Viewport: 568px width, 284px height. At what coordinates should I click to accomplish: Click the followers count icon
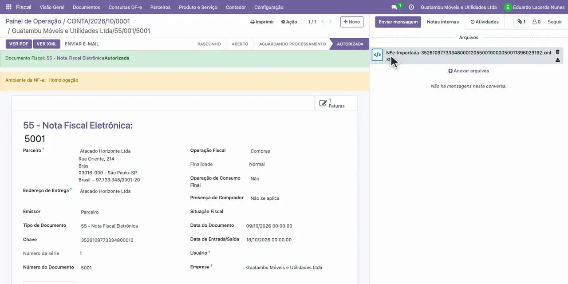click(x=536, y=22)
